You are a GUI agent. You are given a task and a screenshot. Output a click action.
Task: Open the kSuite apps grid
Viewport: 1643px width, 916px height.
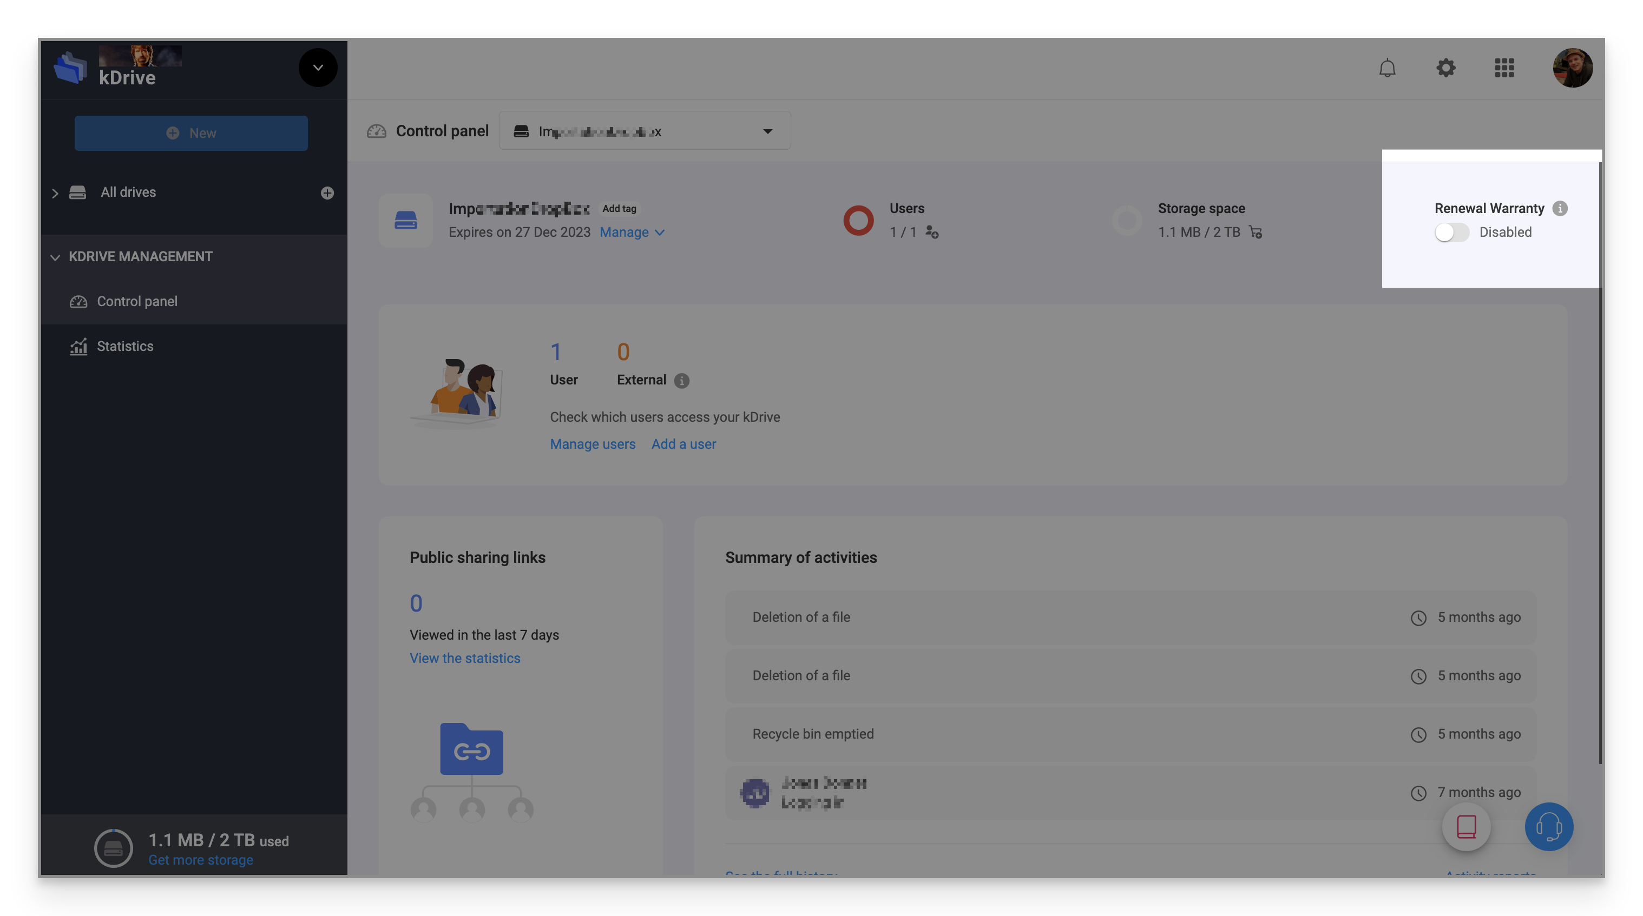[1504, 68]
